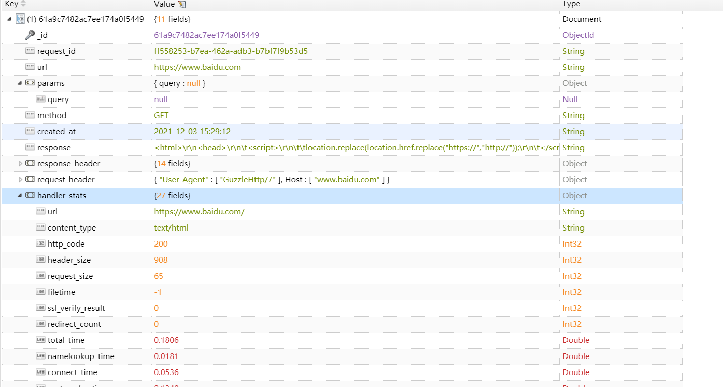723x387 pixels.
Task: Click the object icon for handler_stats
Action: tap(31, 196)
